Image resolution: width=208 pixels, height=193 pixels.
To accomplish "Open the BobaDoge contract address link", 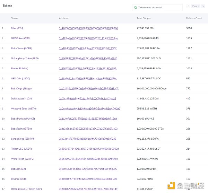I will click(89, 89).
